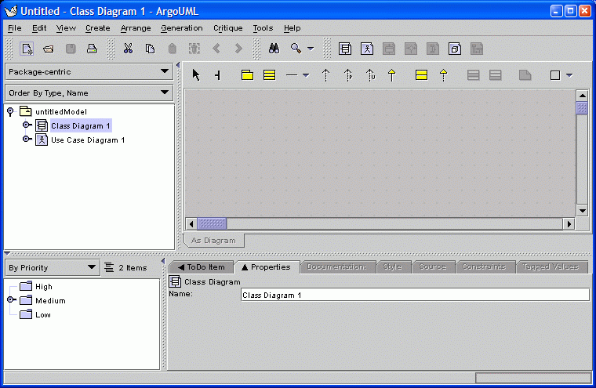Click the Navigate Forward arrow
The width and height of the screenshot is (596, 388).
coord(238,49)
